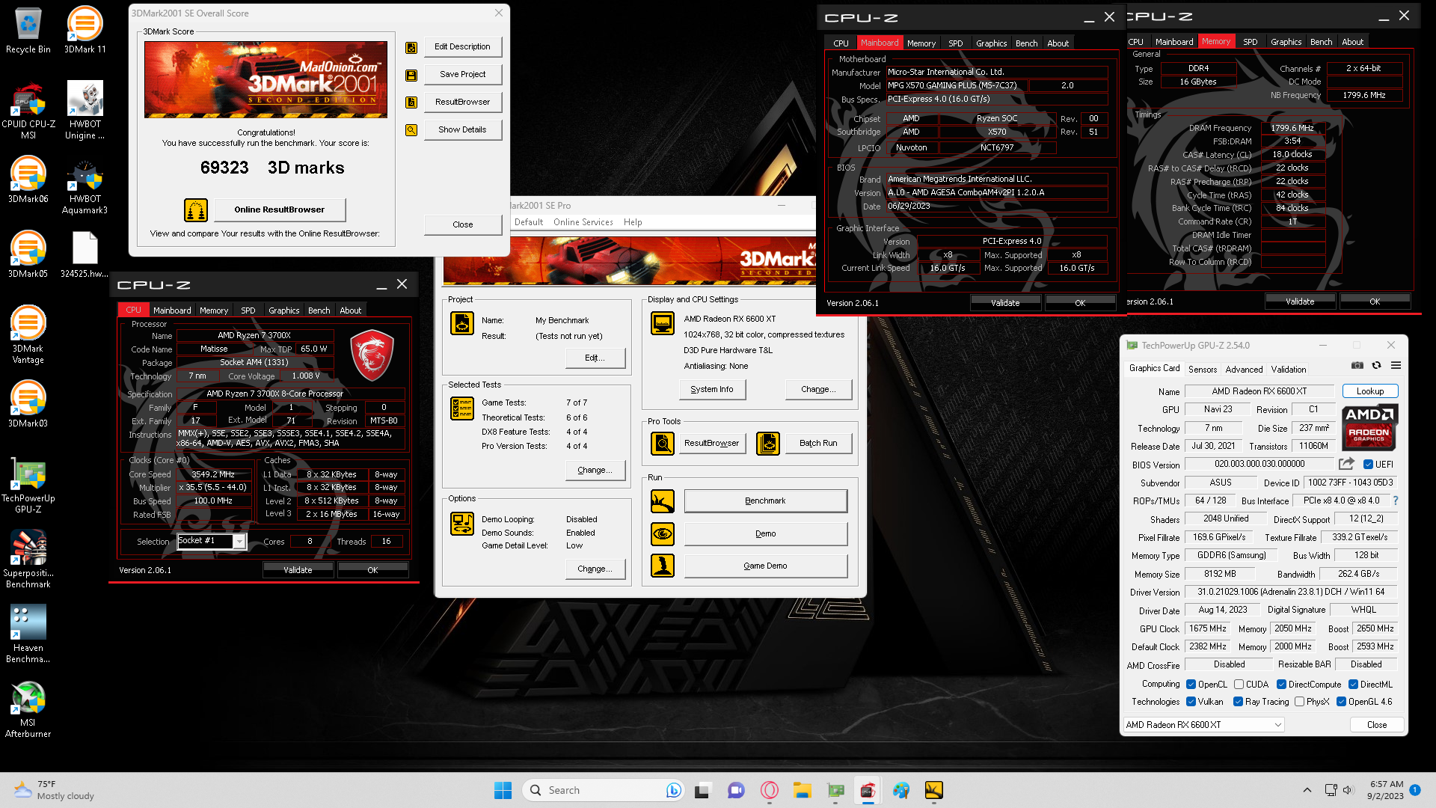
Task: Launch Superposition Benchmark desktop shortcut
Action: click(x=28, y=560)
